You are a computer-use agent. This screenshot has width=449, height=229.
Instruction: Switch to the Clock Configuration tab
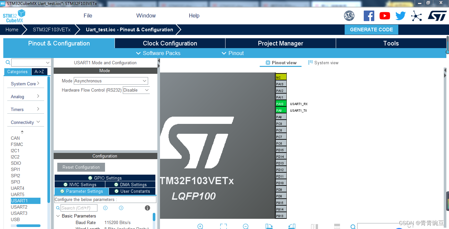pos(170,43)
